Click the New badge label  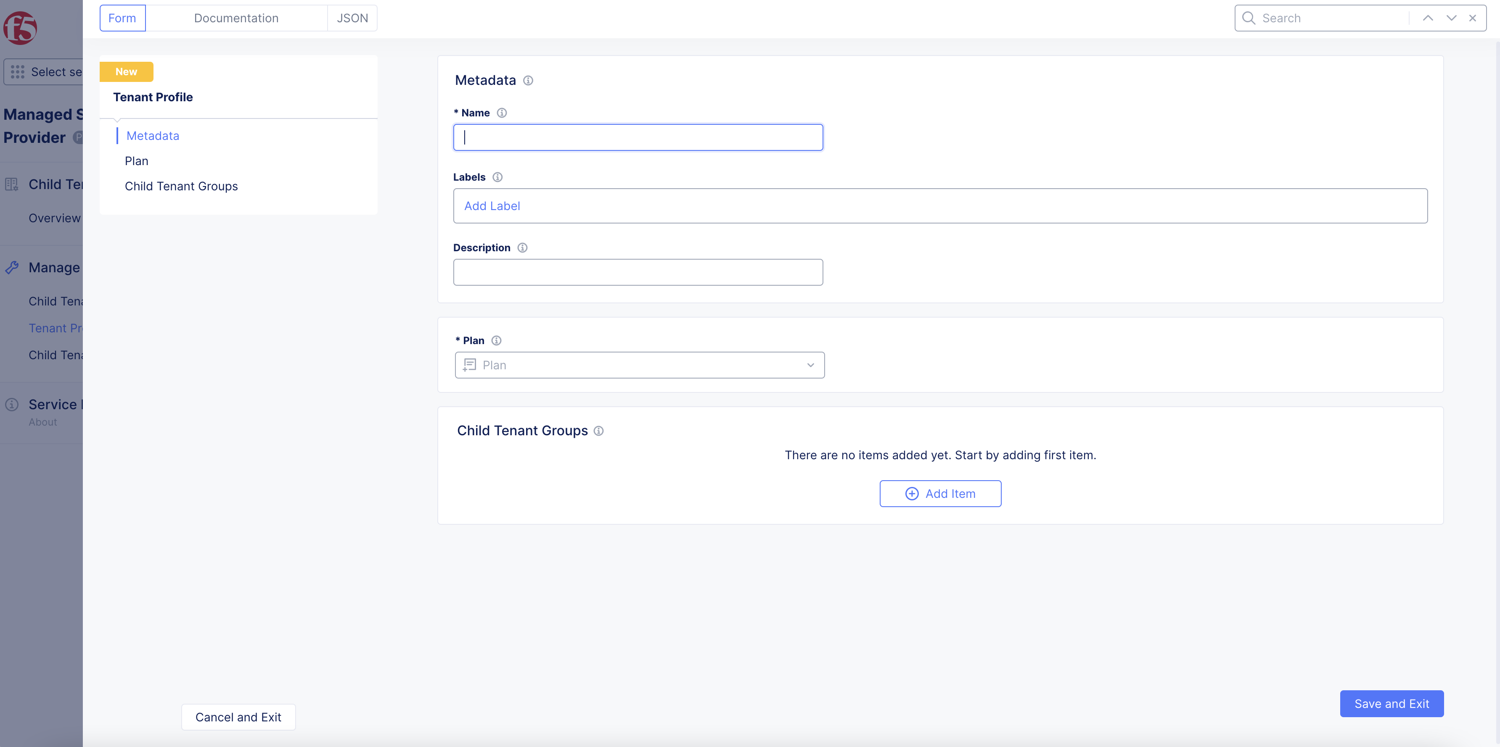pos(126,71)
